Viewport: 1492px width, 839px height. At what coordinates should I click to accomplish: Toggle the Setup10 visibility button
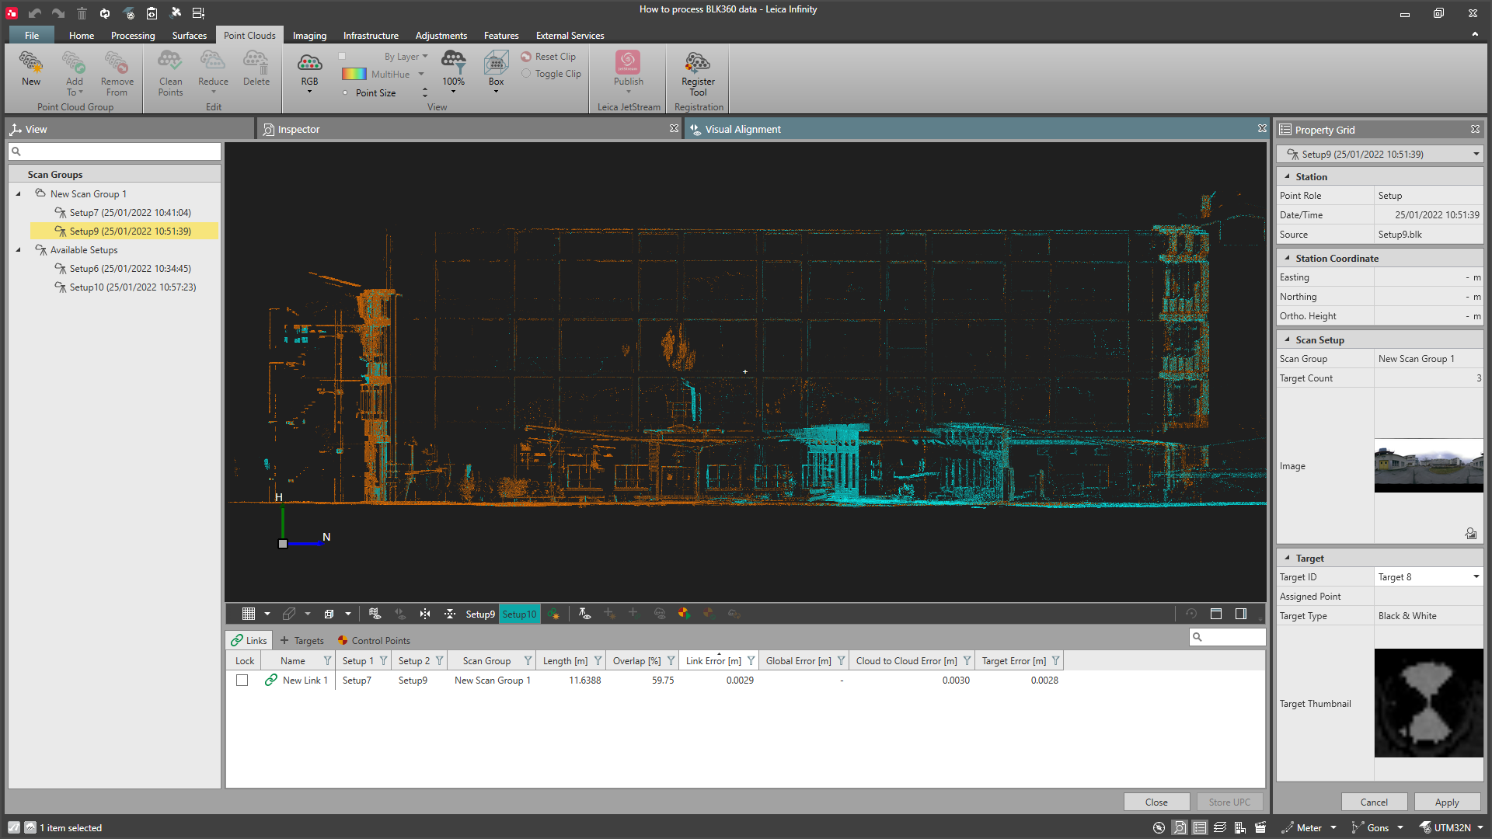(519, 614)
